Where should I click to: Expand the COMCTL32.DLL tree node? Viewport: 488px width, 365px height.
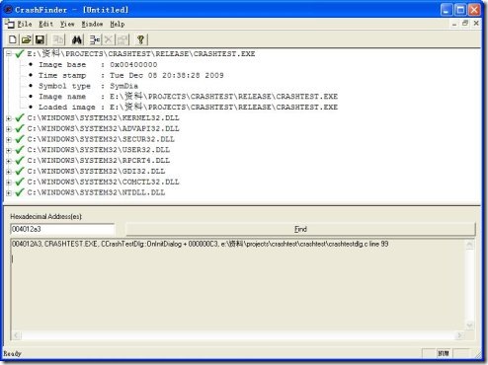click(x=9, y=182)
